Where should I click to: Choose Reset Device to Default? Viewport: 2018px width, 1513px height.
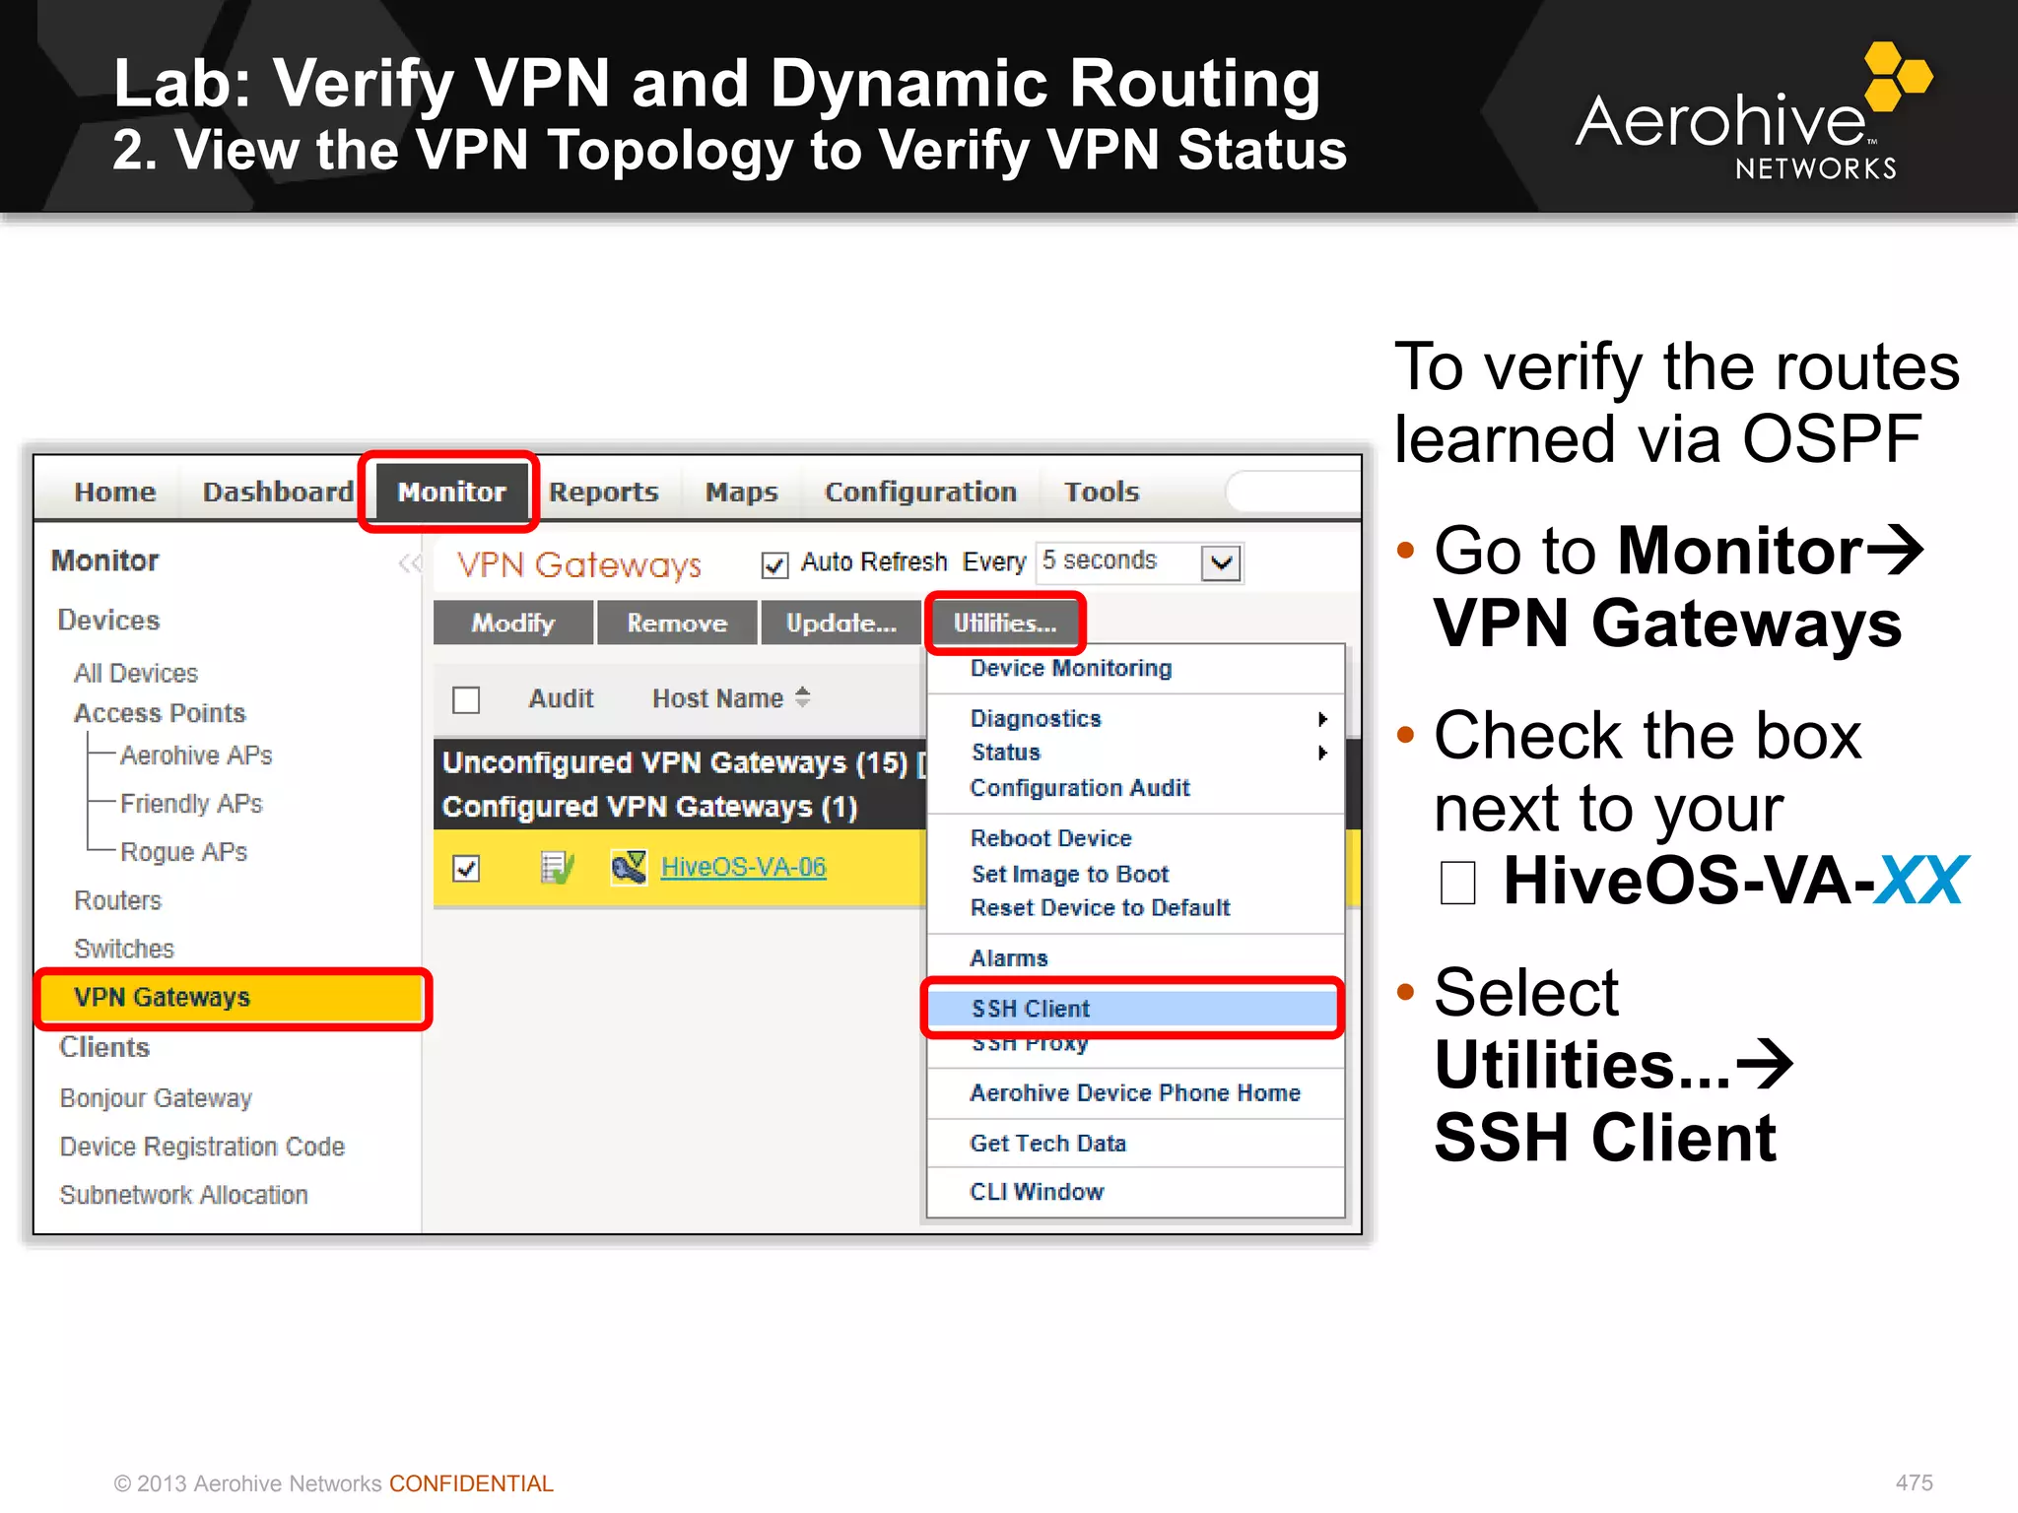1100,907
